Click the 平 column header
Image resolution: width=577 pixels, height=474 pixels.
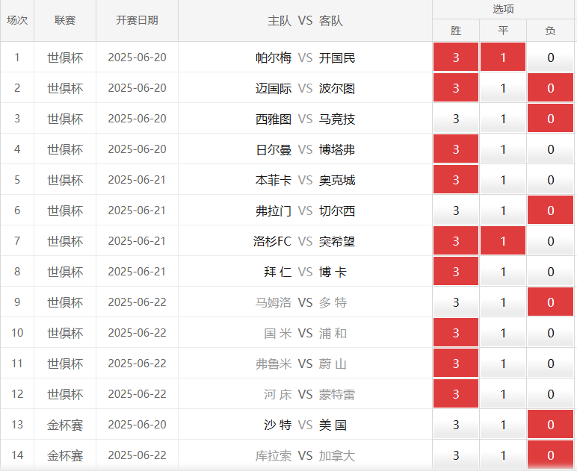point(503,31)
